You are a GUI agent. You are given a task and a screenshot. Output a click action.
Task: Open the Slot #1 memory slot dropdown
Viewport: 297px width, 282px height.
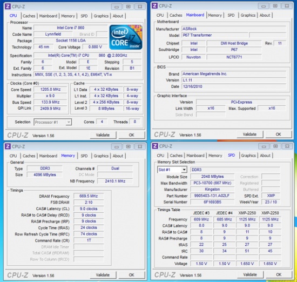(x=184, y=170)
